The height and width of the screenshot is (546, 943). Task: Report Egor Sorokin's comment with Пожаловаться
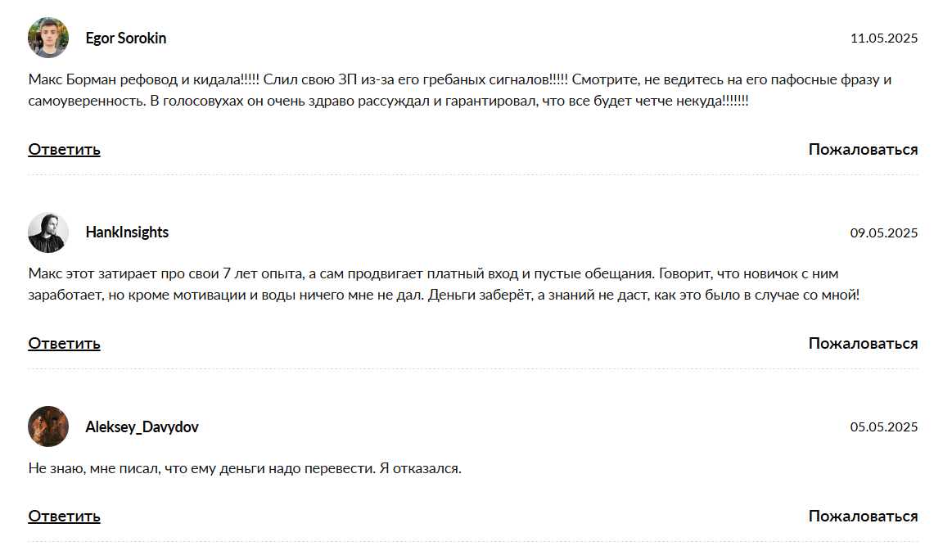click(863, 149)
